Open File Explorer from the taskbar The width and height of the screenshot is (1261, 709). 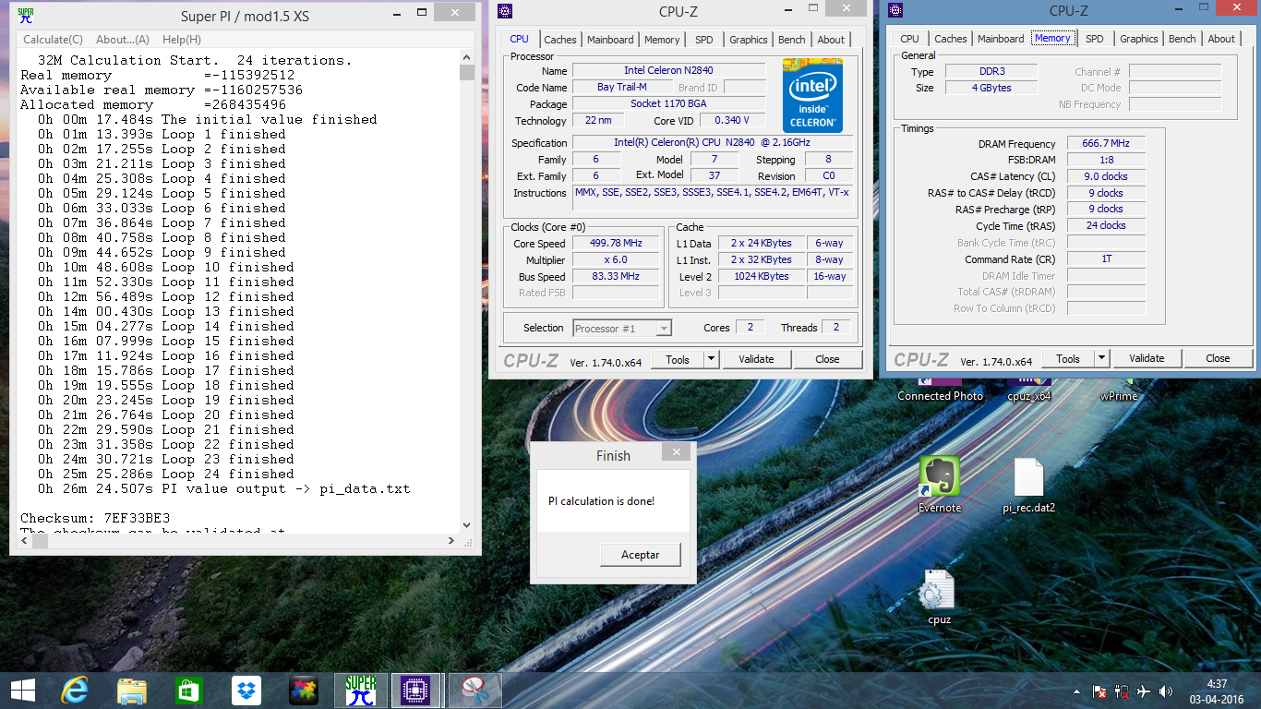[x=132, y=690]
